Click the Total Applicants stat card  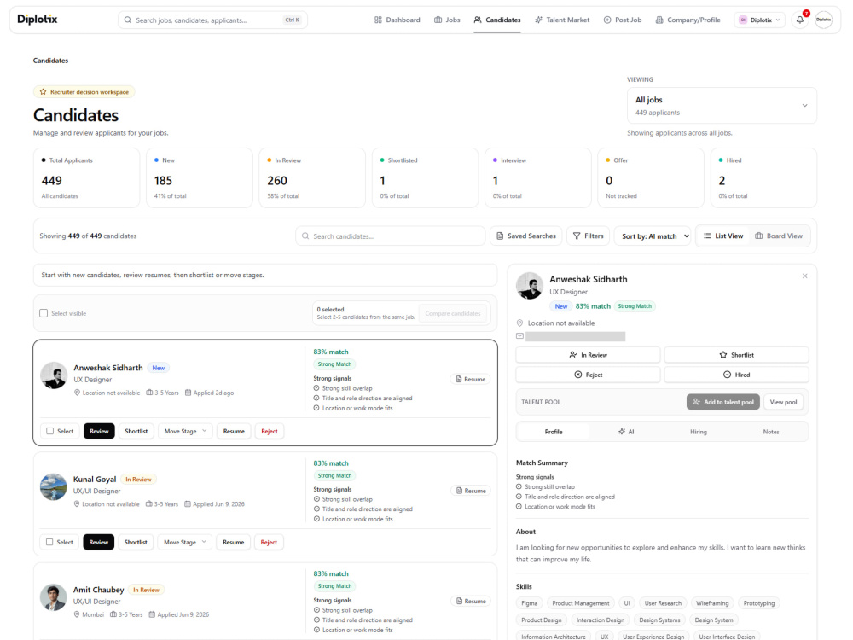(x=86, y=178)
